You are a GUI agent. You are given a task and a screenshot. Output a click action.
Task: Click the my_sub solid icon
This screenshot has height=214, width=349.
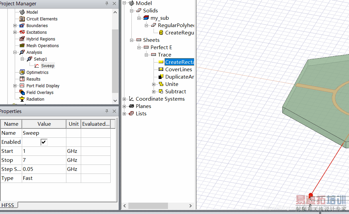pos(146,18)
